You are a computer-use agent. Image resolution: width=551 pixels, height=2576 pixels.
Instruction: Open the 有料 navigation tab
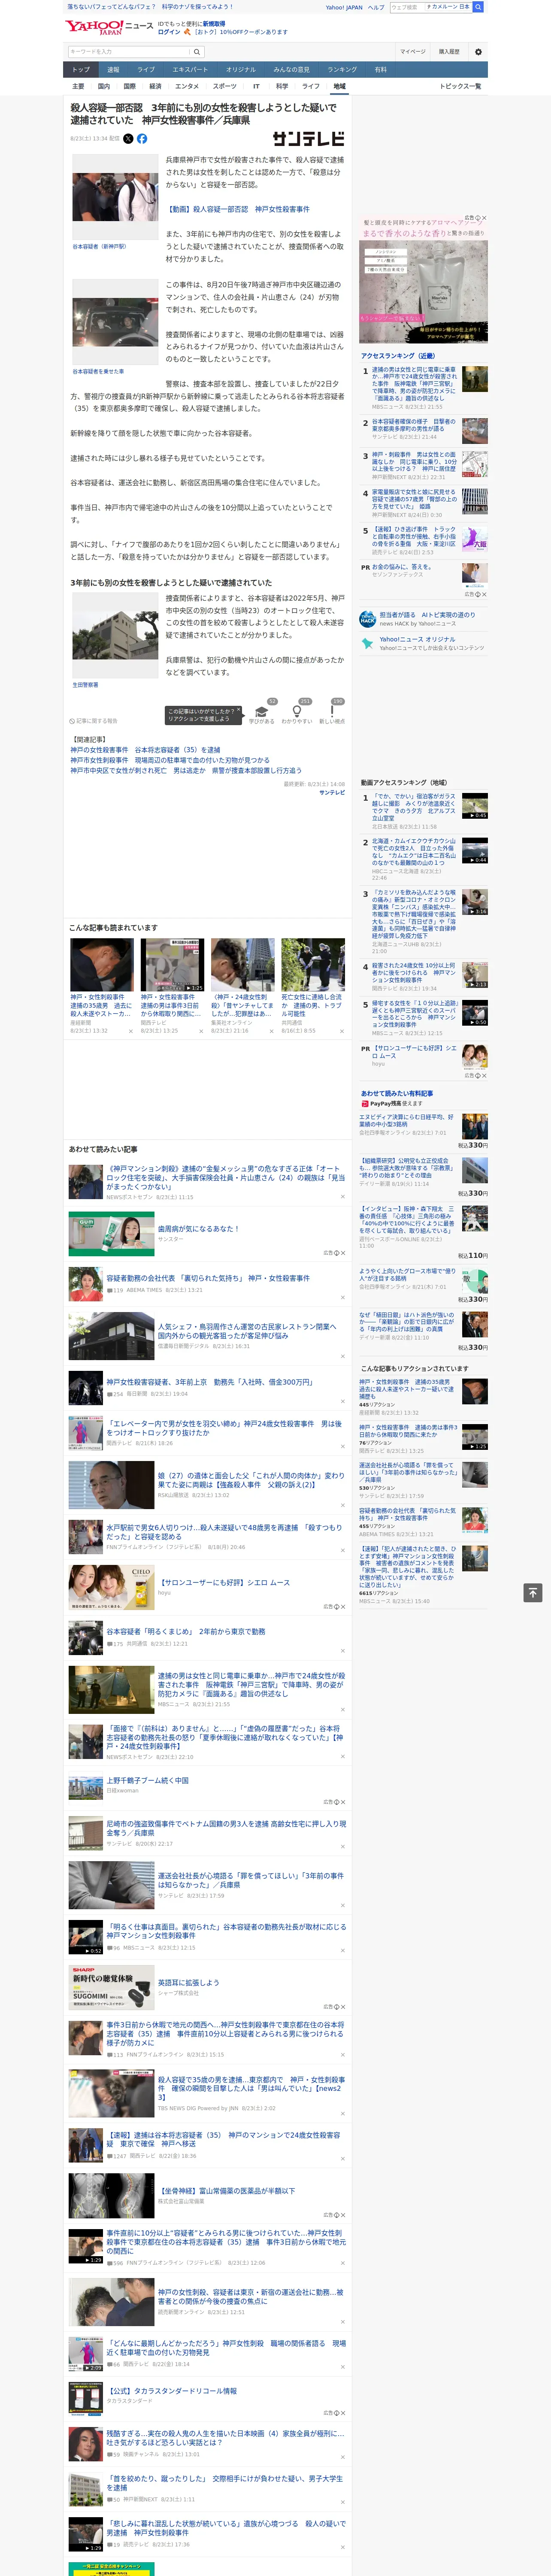coord(380,69)
